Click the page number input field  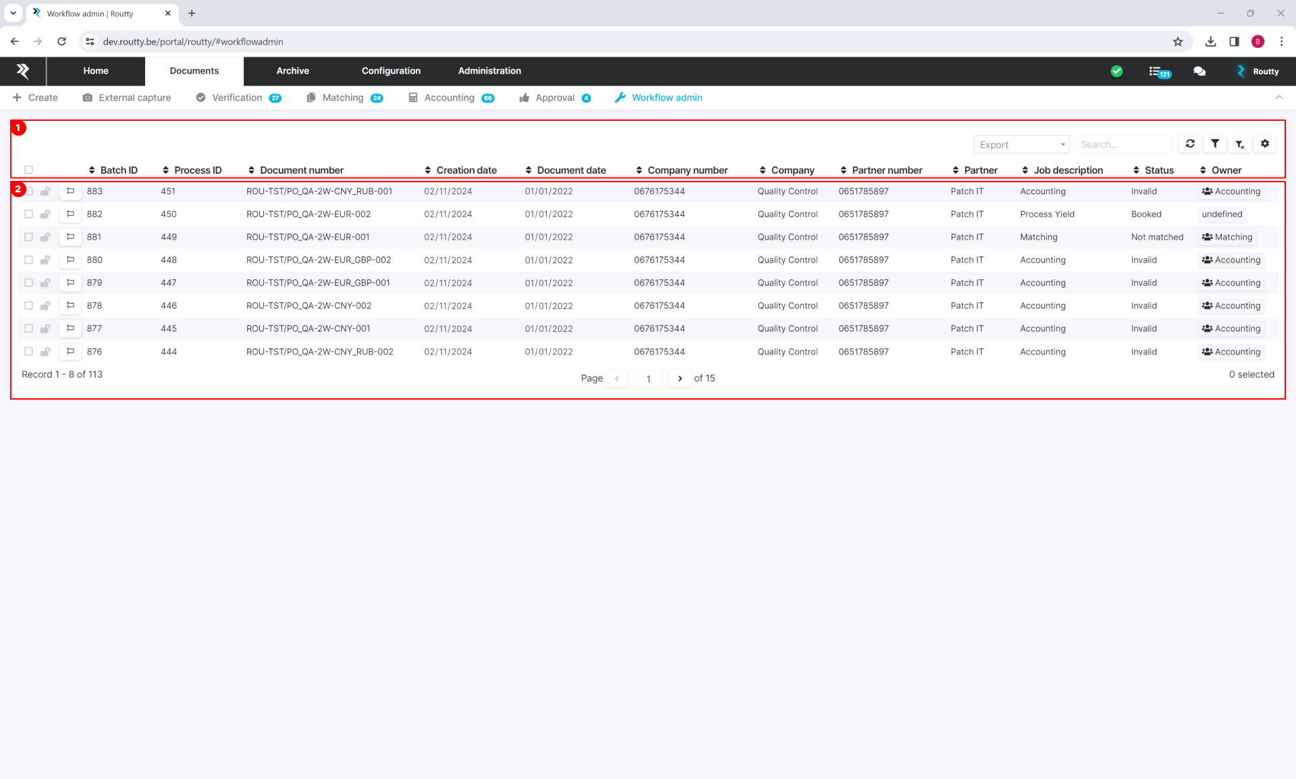tap(648, 378)
